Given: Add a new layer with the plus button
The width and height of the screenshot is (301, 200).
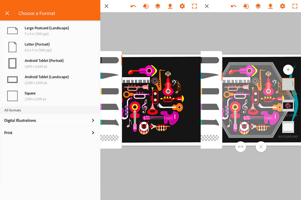Looking at the screenshot, I should coord(288,70).
